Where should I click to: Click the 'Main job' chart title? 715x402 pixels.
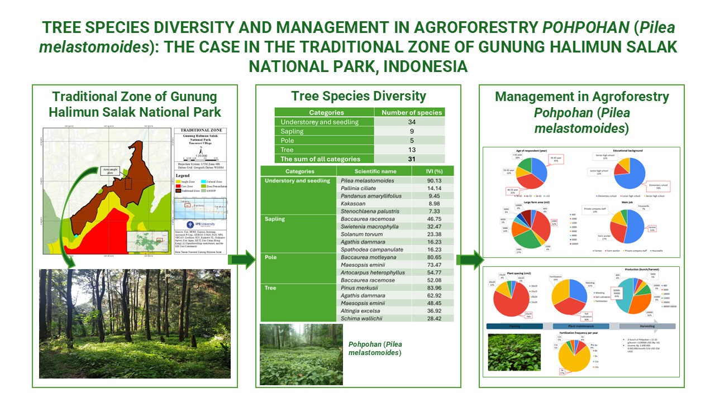click(627, 202)
